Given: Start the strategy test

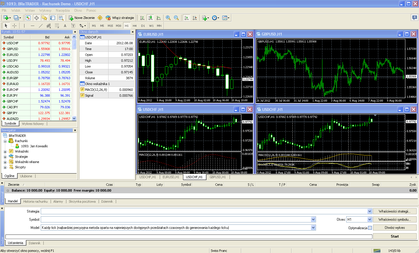Looking at the screenshot, I should click(x=395, y=236).
